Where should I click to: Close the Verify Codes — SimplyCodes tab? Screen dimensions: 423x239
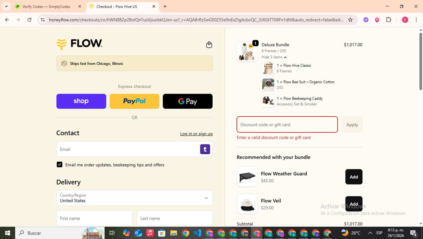click(80, 6)
